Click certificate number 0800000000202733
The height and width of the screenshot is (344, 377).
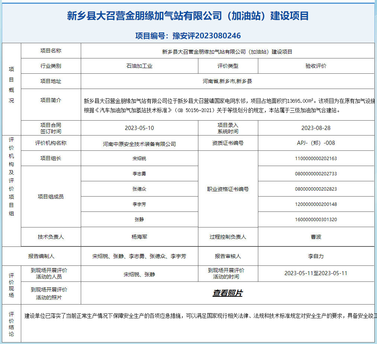[x=316, y=174]
